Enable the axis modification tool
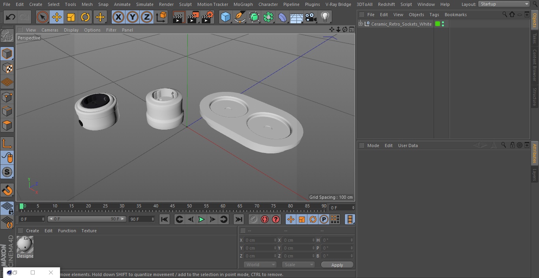The image size is (539, 278). (7, 144)
